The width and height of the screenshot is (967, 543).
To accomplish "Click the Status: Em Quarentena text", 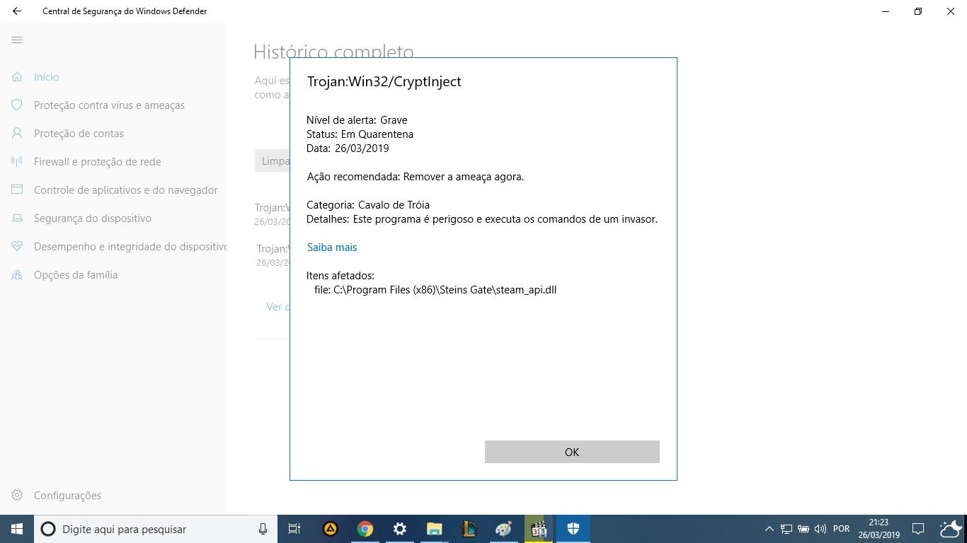I will (360, 134).
